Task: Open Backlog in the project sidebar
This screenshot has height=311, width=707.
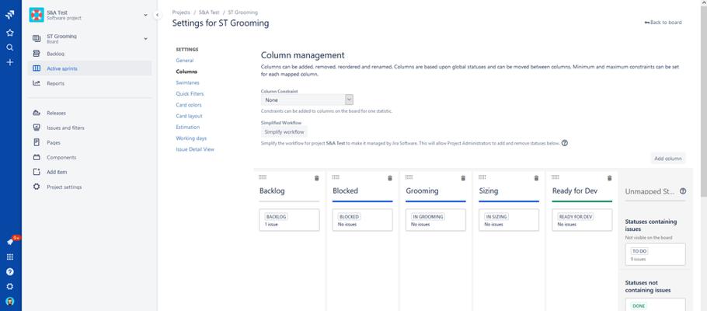Action: [x=89, y=54]
